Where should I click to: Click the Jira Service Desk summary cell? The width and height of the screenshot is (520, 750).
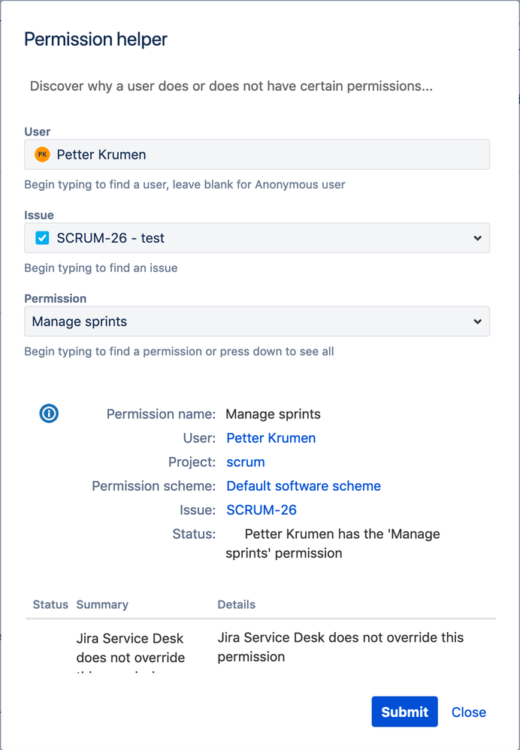click(130, 648)
